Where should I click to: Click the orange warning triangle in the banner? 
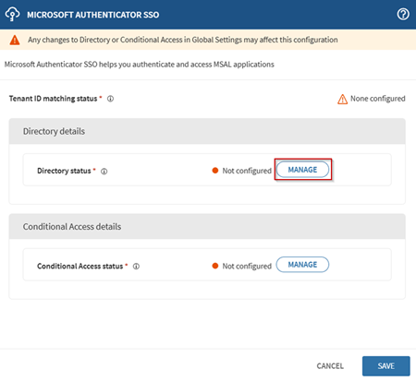15,40
